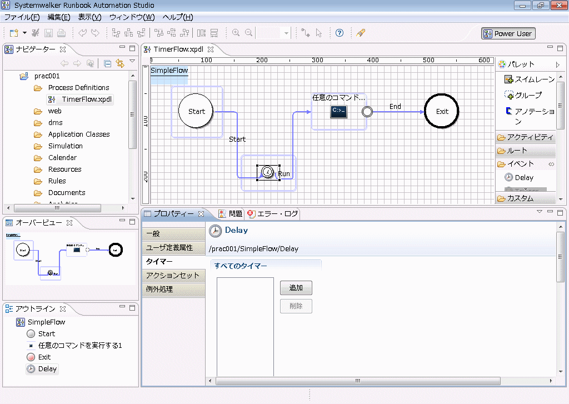Click the New wizard toolbar icon
Screen dimensions: 569x404
pyautogui.click(x=14, y=33)
